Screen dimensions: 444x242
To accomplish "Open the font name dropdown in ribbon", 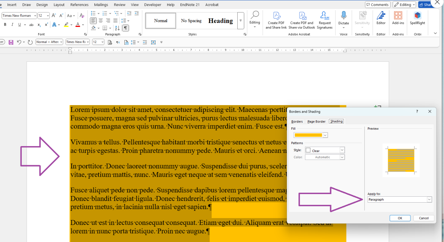I will (x=35, y=15).
